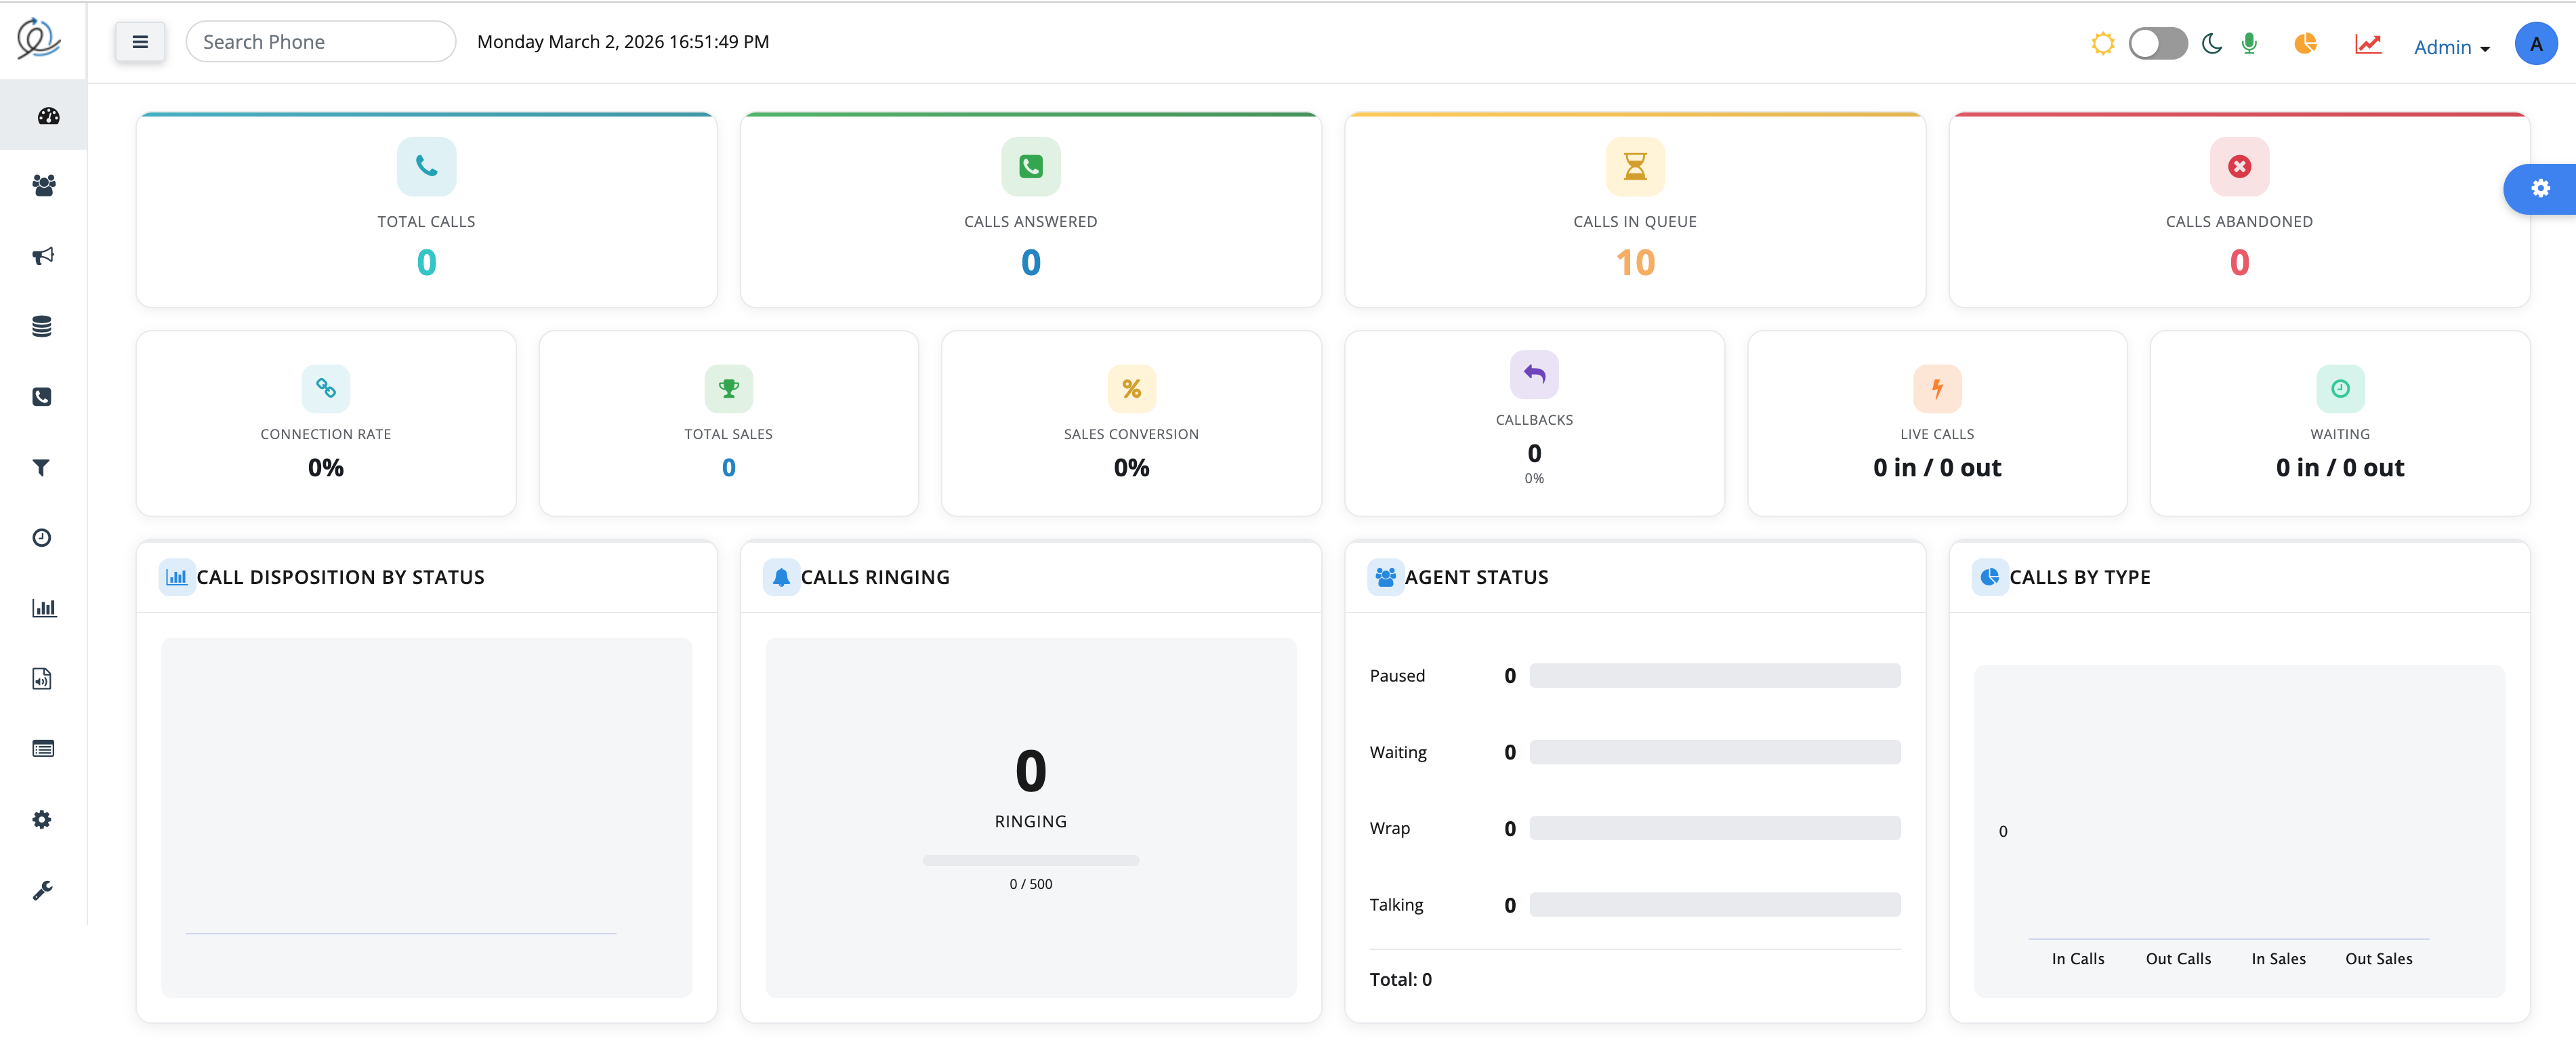Click the Search Phone input field
The width and height of the screenshot is (2576, 1057).
(x=321, y=42)
